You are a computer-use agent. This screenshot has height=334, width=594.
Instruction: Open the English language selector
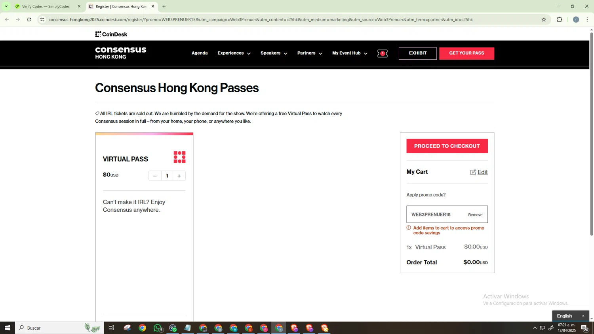571,316
